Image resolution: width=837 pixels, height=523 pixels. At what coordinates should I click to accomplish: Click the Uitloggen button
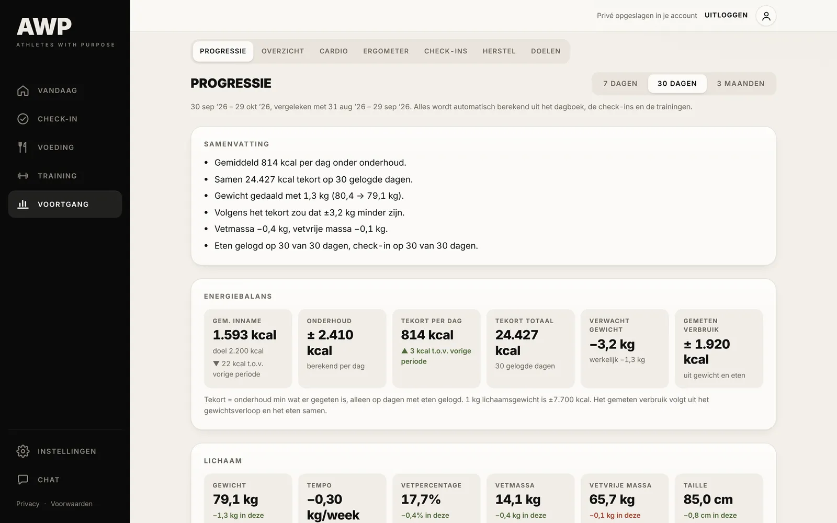point(726,15)
